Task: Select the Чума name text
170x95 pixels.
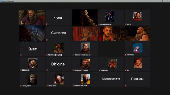Action: click(x=58, y=18)
